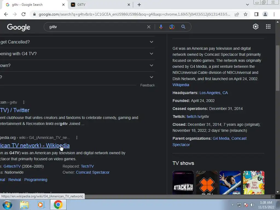Open the twitch.tv/g4tv link
This screenshot has height=210, width=280.
(198, 116)
